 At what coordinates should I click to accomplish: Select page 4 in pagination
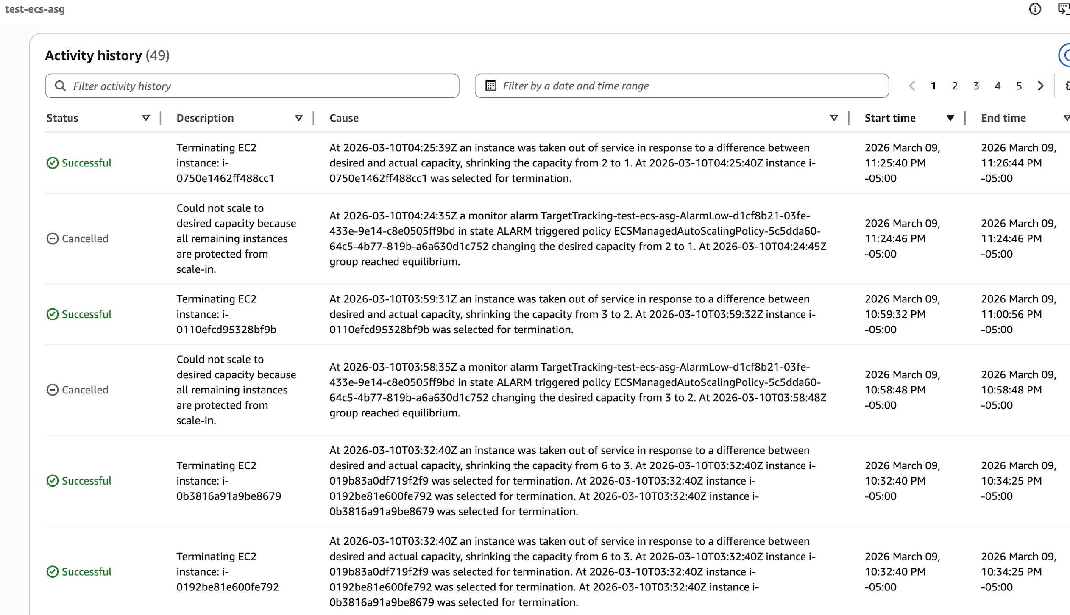(x=998, y=86)
